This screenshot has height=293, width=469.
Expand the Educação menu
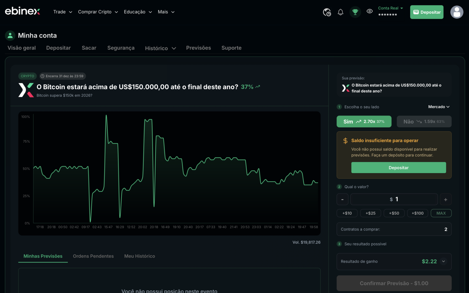(138, 12)
